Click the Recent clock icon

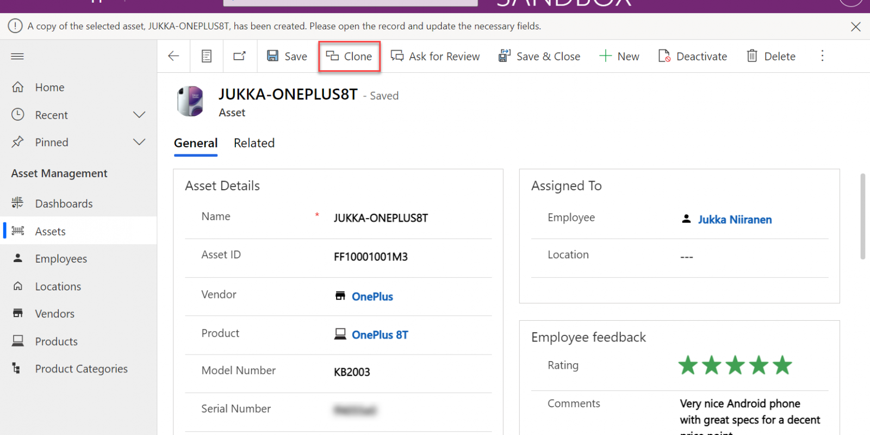(18, 114)
